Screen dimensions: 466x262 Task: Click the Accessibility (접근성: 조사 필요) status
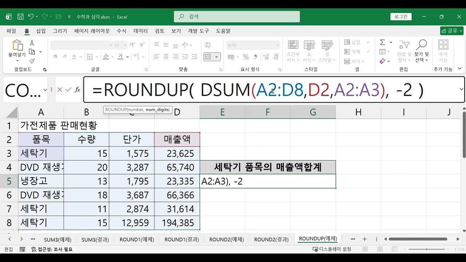[x=52, y=249]
